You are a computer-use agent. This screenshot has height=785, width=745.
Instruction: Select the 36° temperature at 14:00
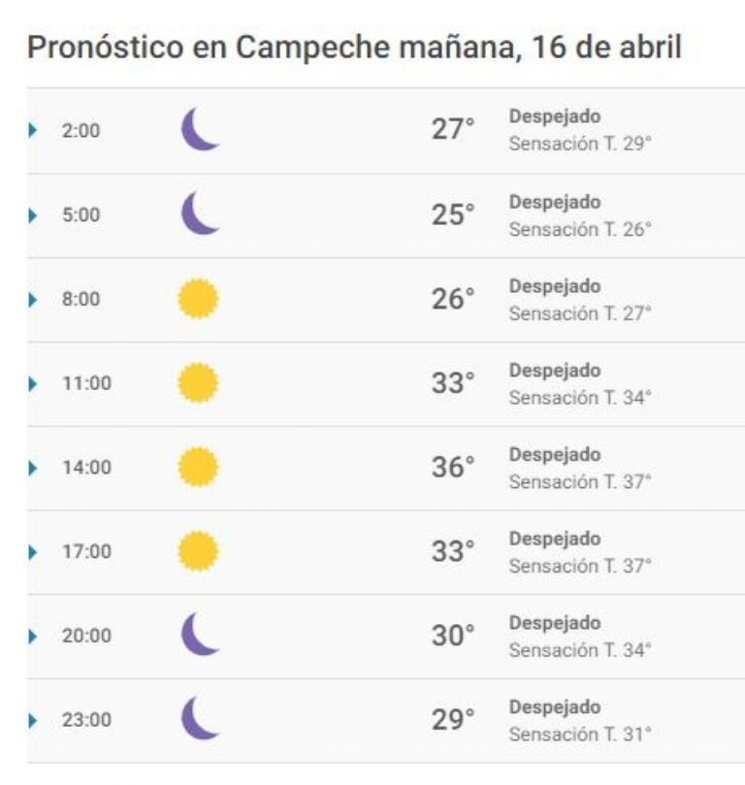pos(453,467)
